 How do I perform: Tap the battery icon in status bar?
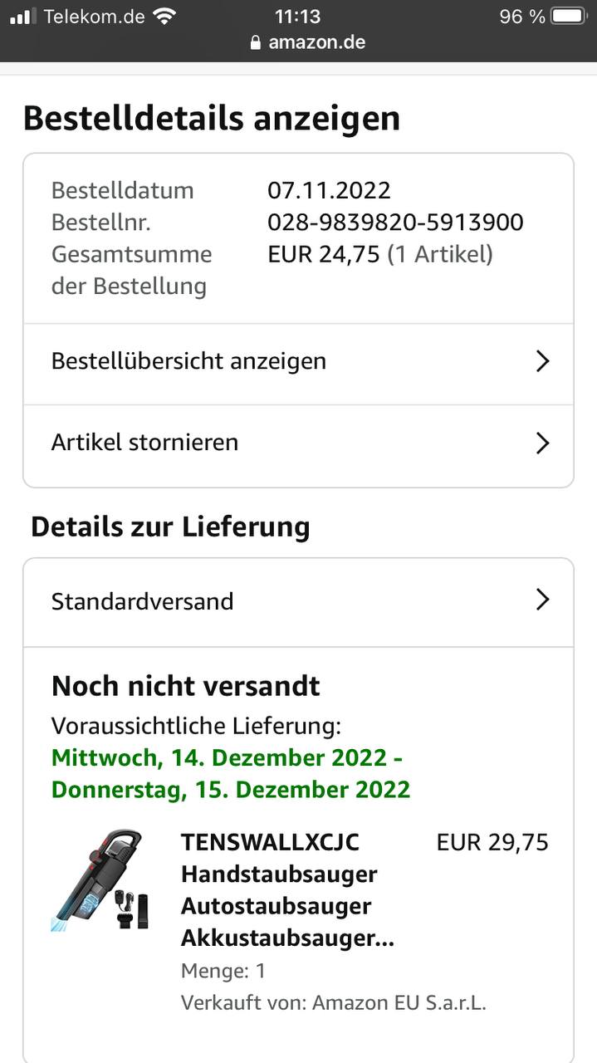(x=569, y=17)
